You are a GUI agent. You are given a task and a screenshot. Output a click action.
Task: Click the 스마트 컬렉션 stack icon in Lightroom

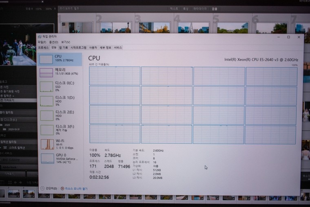click(5, 148)
